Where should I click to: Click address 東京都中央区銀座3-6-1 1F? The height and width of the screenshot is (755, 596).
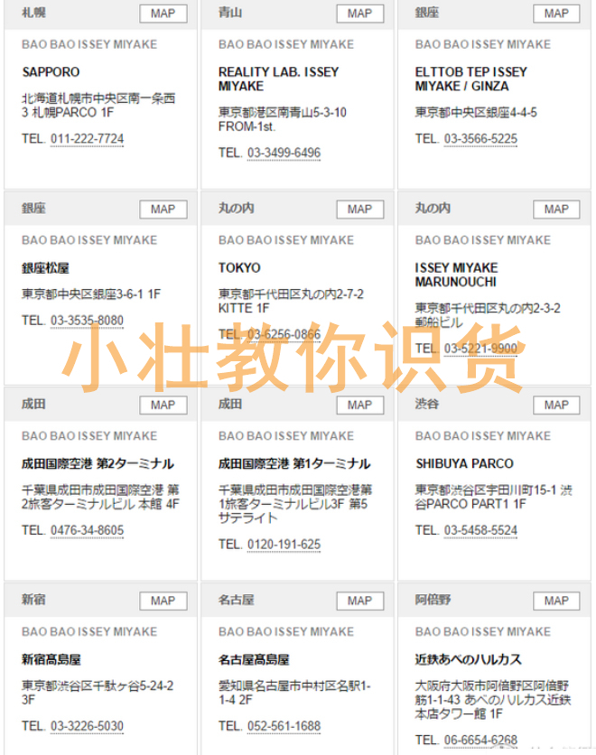91,294
